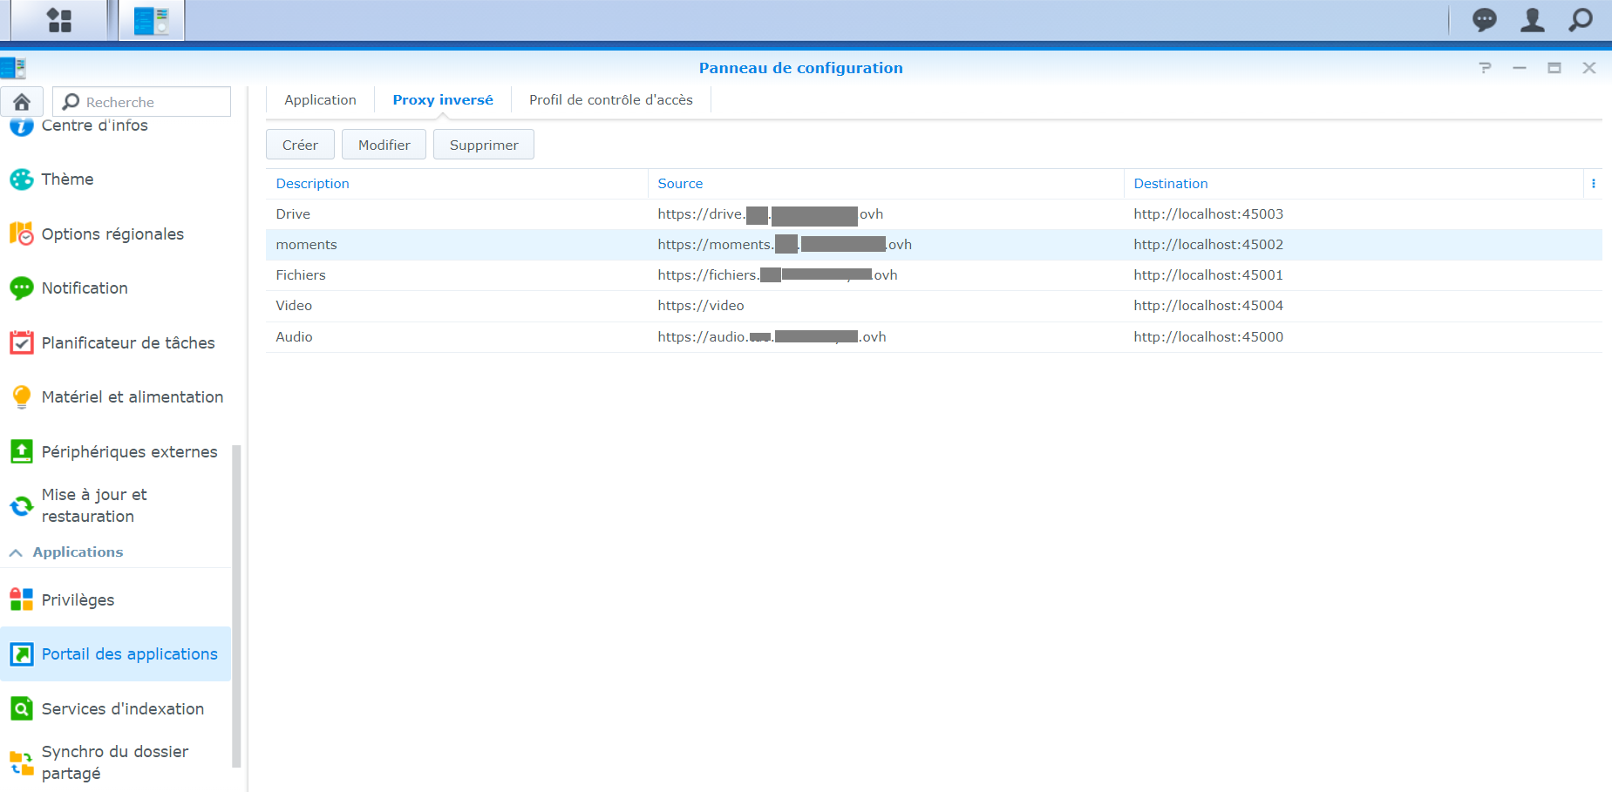This screenshot has height=792, width=1612.
Task: Open the user account options icon
Action: click(1532, 20)
